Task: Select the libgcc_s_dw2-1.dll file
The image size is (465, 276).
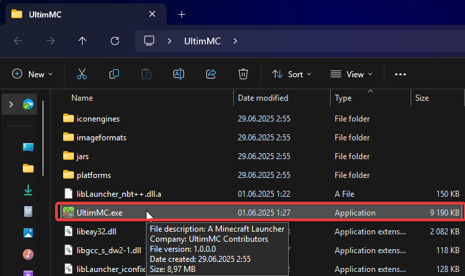Action: coord(109,250)
